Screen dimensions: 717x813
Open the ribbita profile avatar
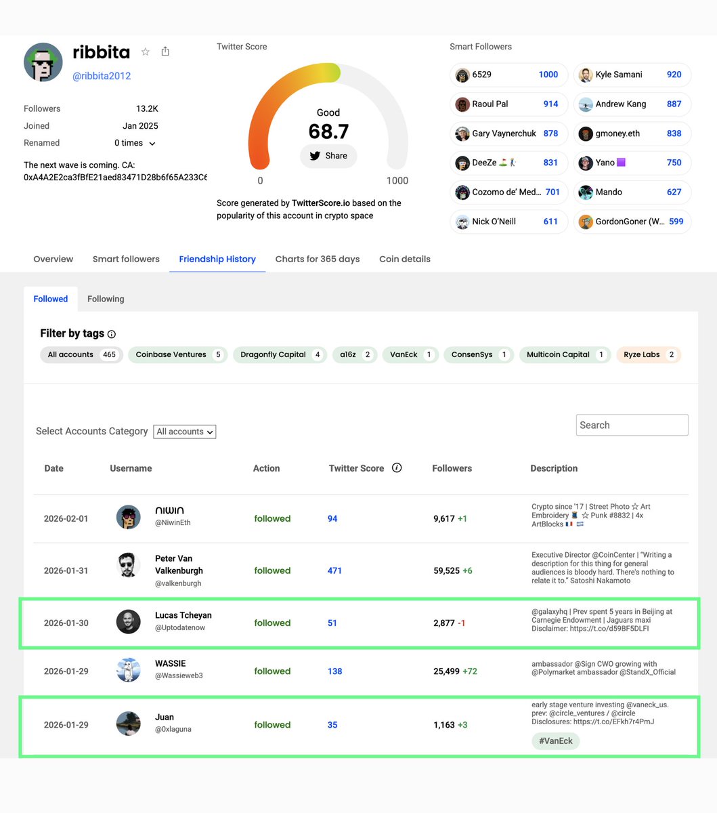click(x=43, y=62)
